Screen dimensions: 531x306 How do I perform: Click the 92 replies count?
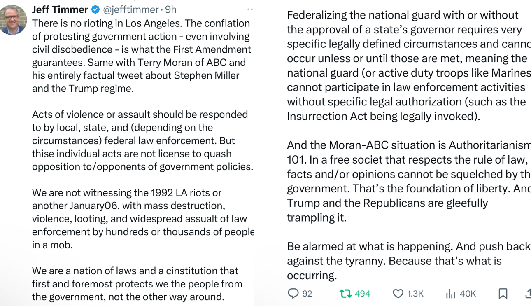(x=307, y=294)
